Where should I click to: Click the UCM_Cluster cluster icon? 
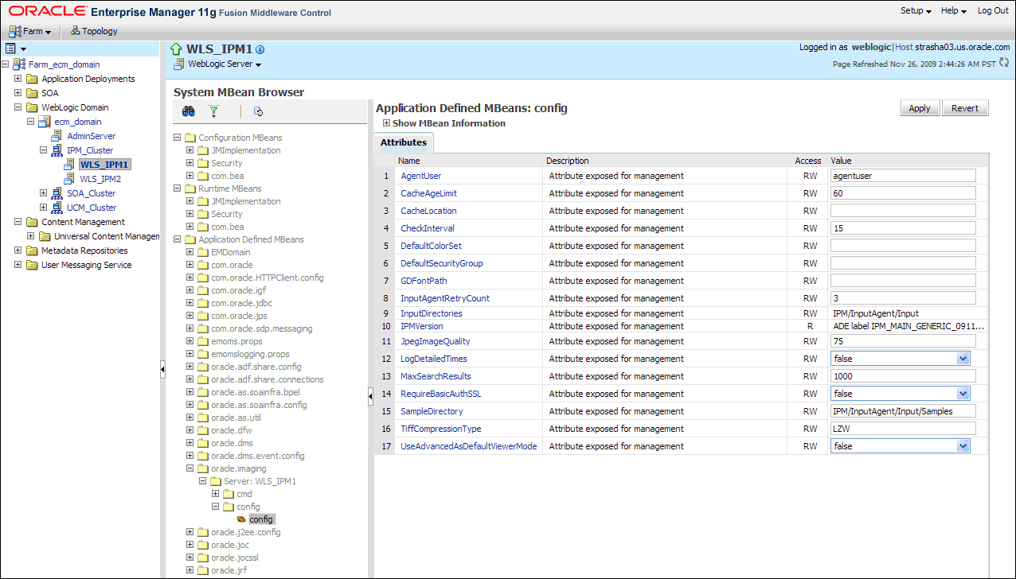(x=58, y=208)
